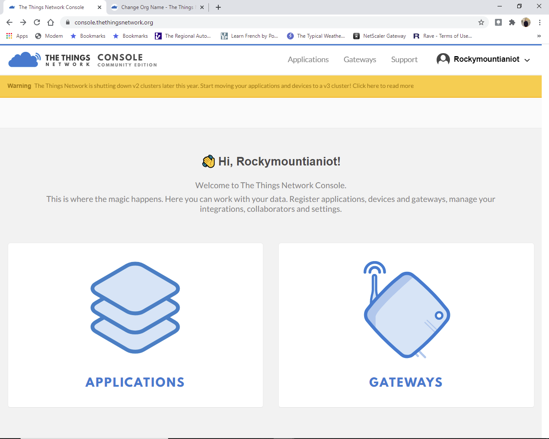
Task: Bookmark this page with the star icon
Action: click(481, 22)
